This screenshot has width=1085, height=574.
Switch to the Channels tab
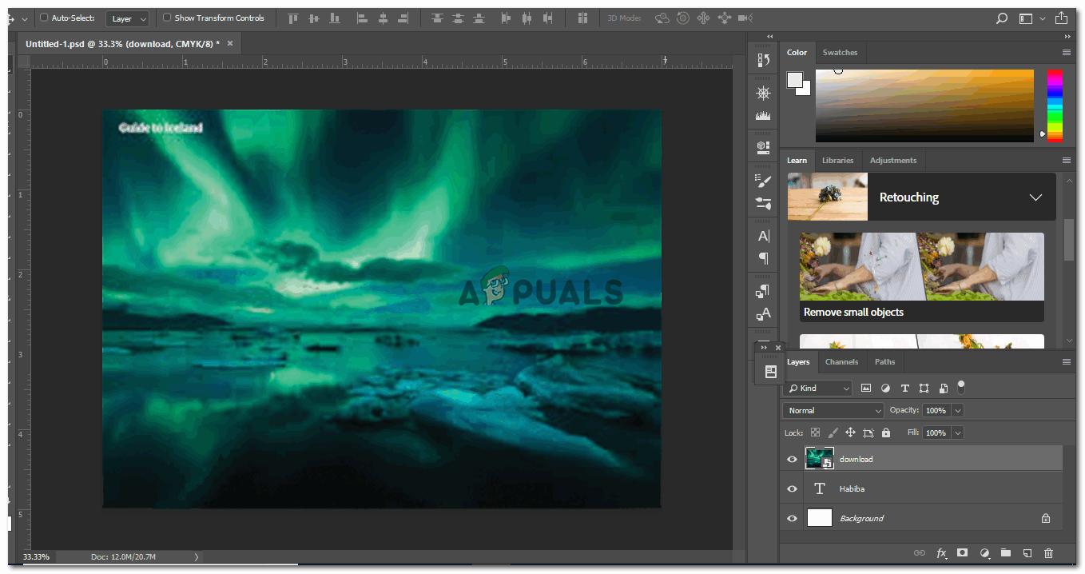point(841,361)
